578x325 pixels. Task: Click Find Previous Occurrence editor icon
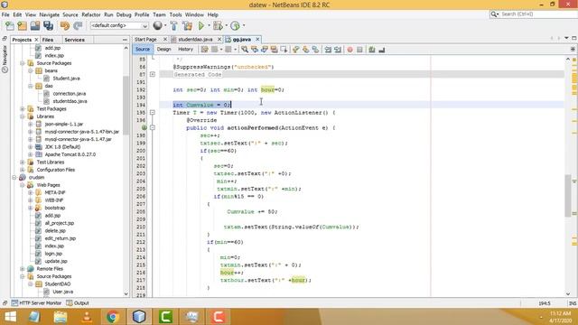click(x=255, y=50)
